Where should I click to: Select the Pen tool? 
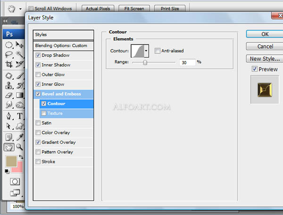tap(8, 116)
